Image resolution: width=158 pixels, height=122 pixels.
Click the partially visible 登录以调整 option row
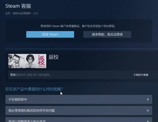point(79,120)
